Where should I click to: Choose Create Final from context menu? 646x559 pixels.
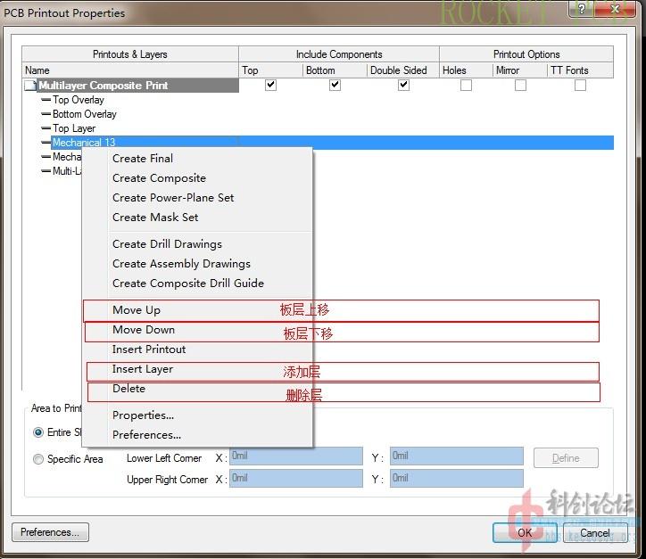pos(143,159)
